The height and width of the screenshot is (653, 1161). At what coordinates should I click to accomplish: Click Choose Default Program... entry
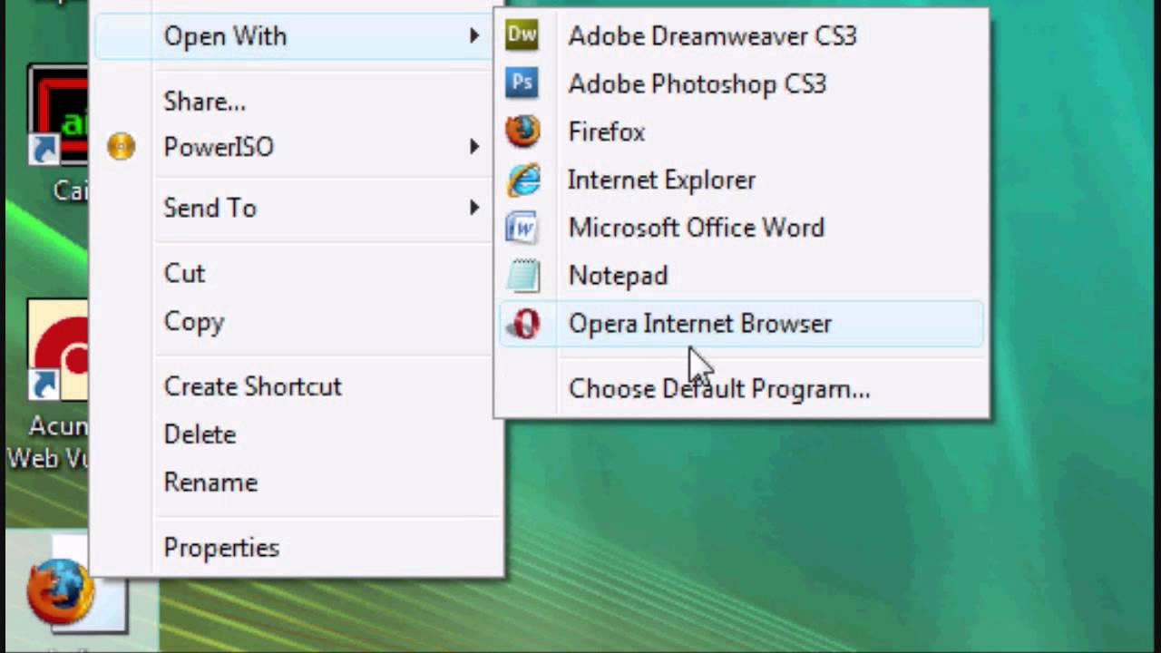[718, 389]
